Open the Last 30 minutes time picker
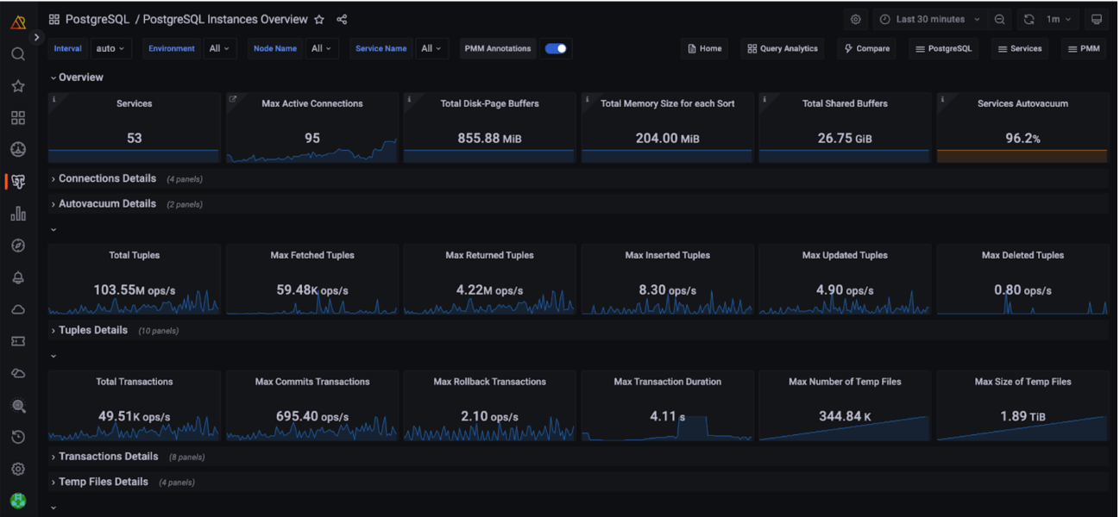Image resolution: width=1120 pixels, height=517 pixels. 930,19
